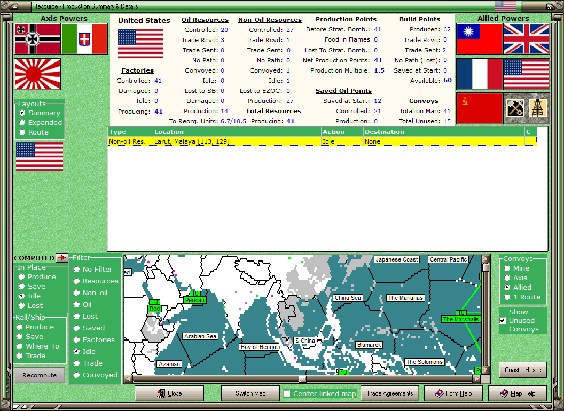The height and width of the screenshot is (411, 564).
Task: Click the Bay of Bengal map label
Action: point(259,347)
